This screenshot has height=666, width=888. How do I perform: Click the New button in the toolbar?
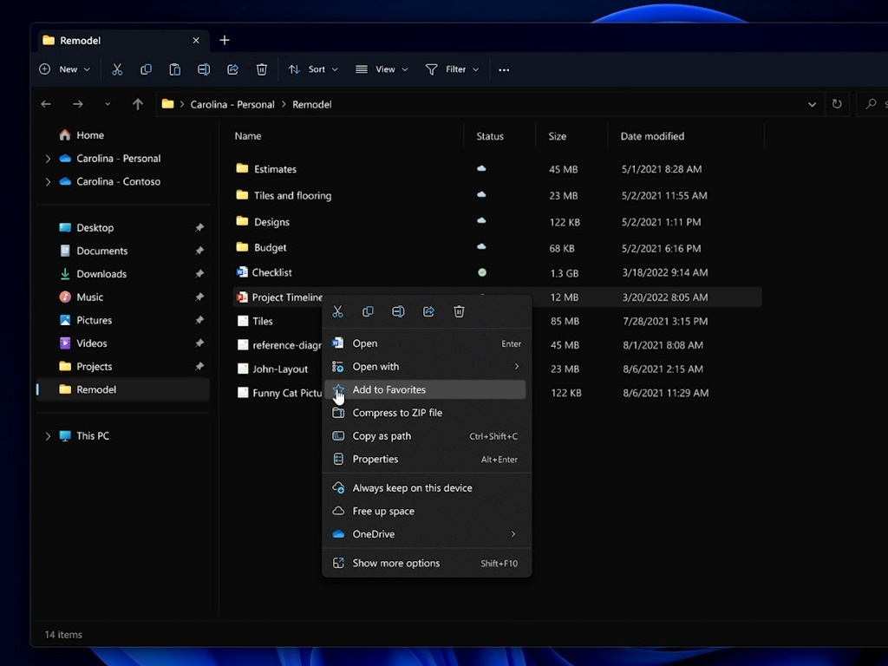click(65, 69)
